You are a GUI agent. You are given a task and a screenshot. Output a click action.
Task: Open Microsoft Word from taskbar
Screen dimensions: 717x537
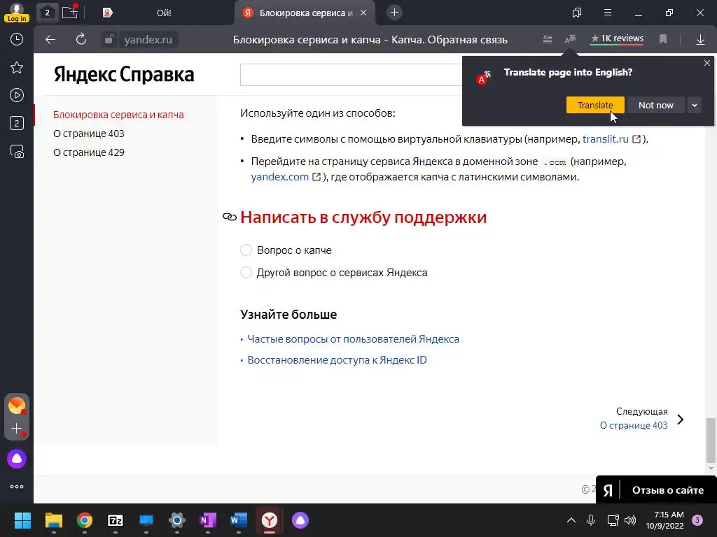(239, 520)
